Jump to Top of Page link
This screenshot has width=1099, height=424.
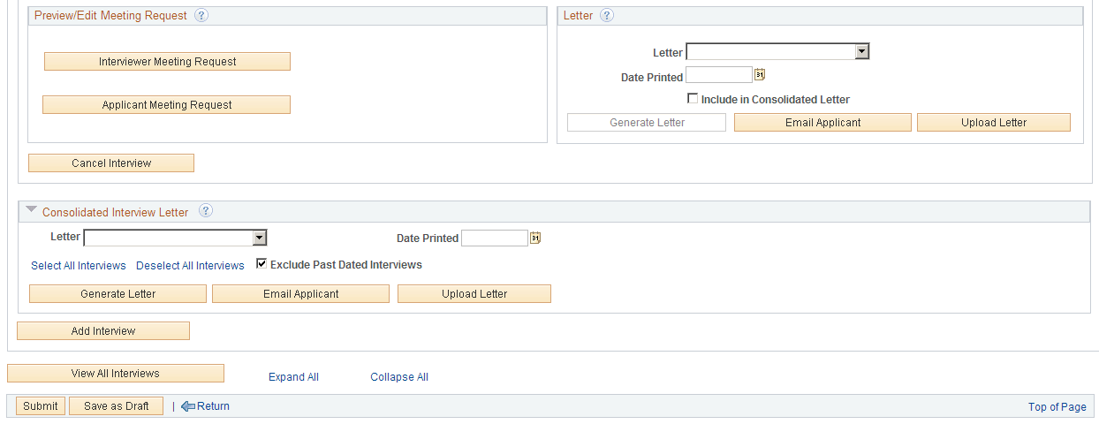tap(1057, 407)
